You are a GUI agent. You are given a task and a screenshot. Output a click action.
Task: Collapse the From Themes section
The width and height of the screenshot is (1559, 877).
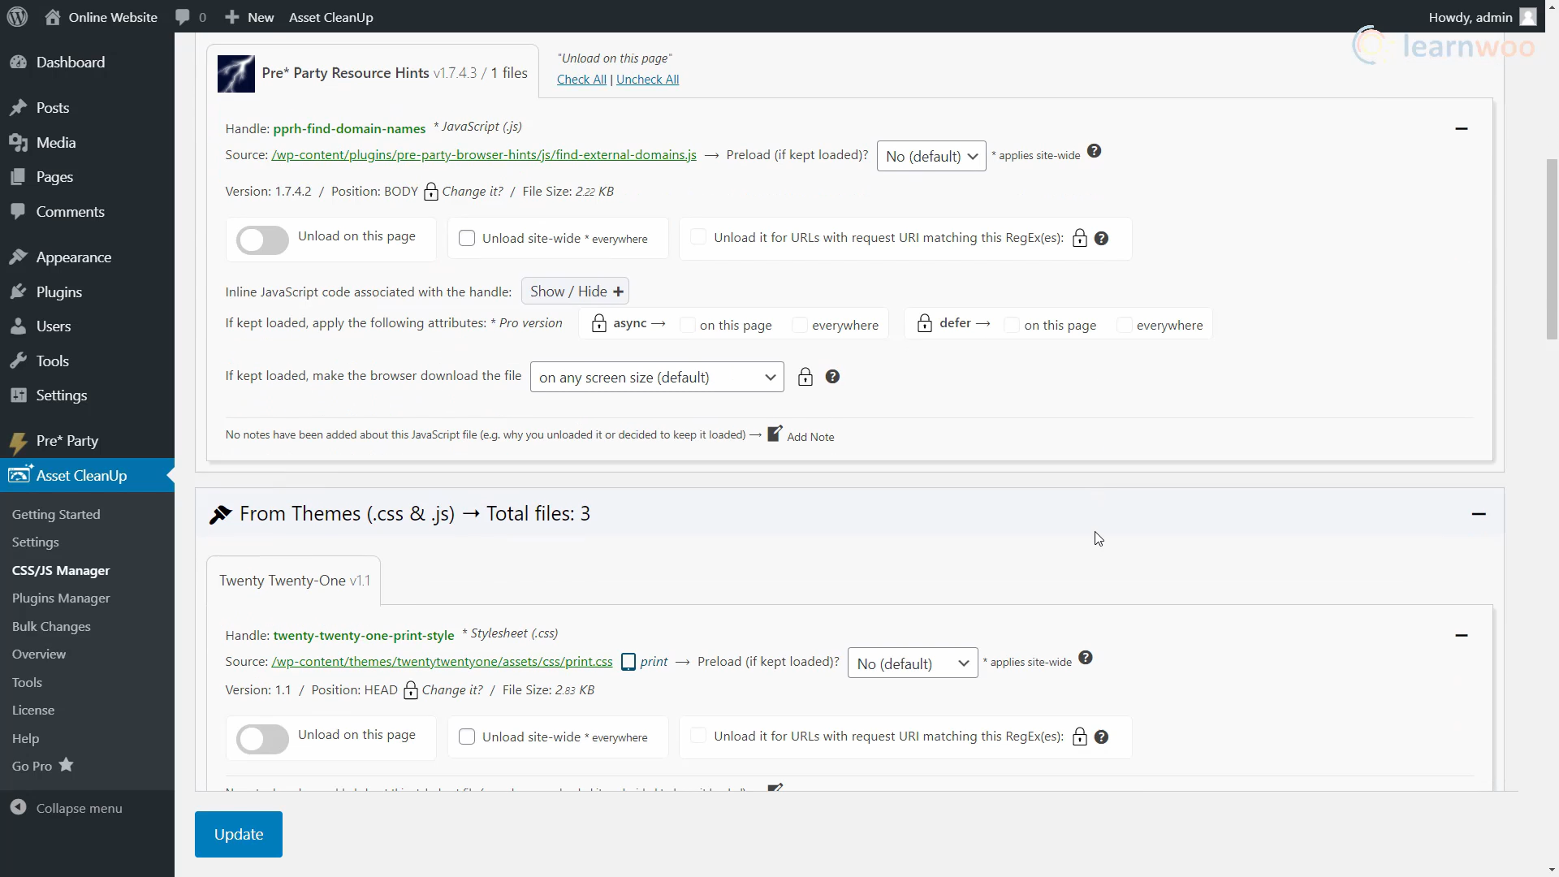coord(1479,514)
